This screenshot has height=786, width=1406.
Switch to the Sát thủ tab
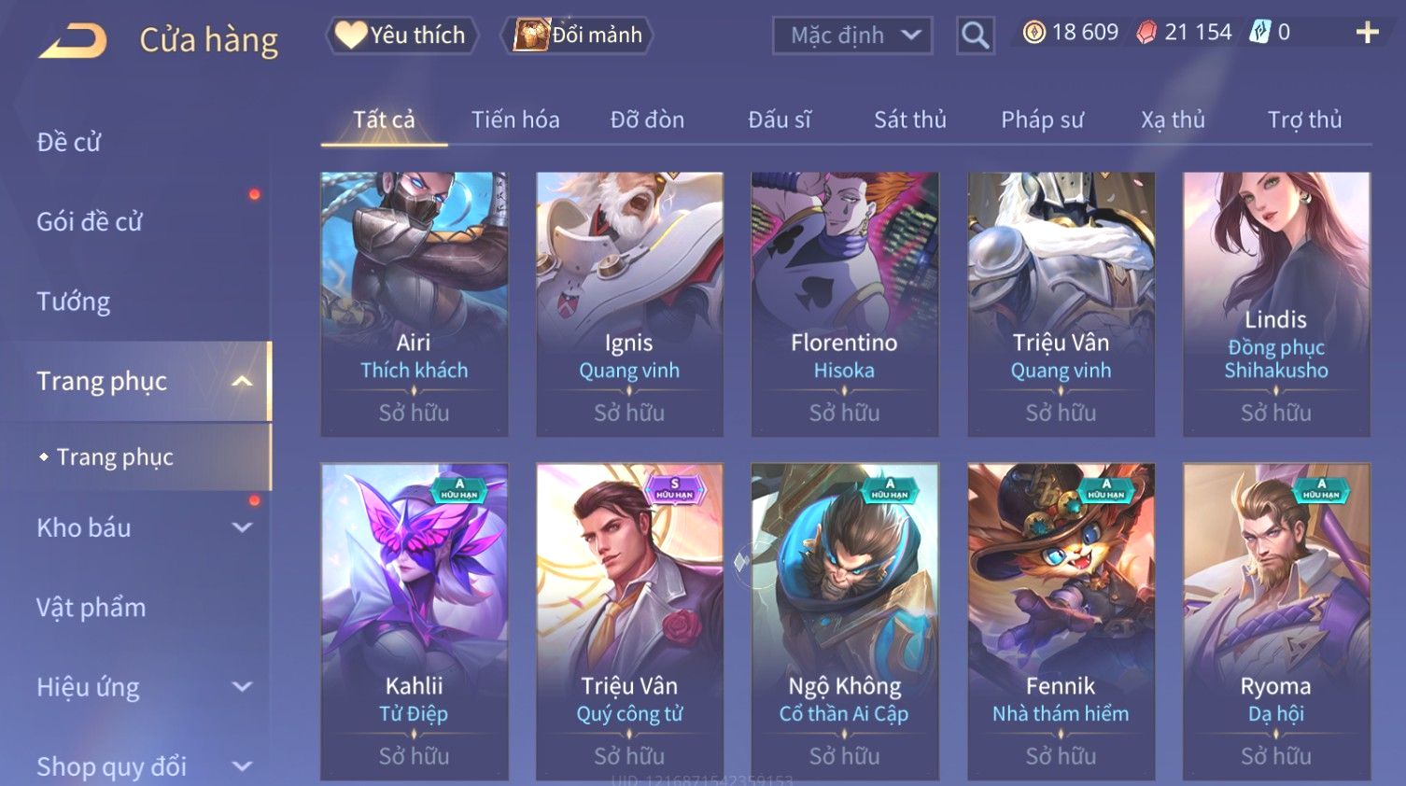click(910, 119)
